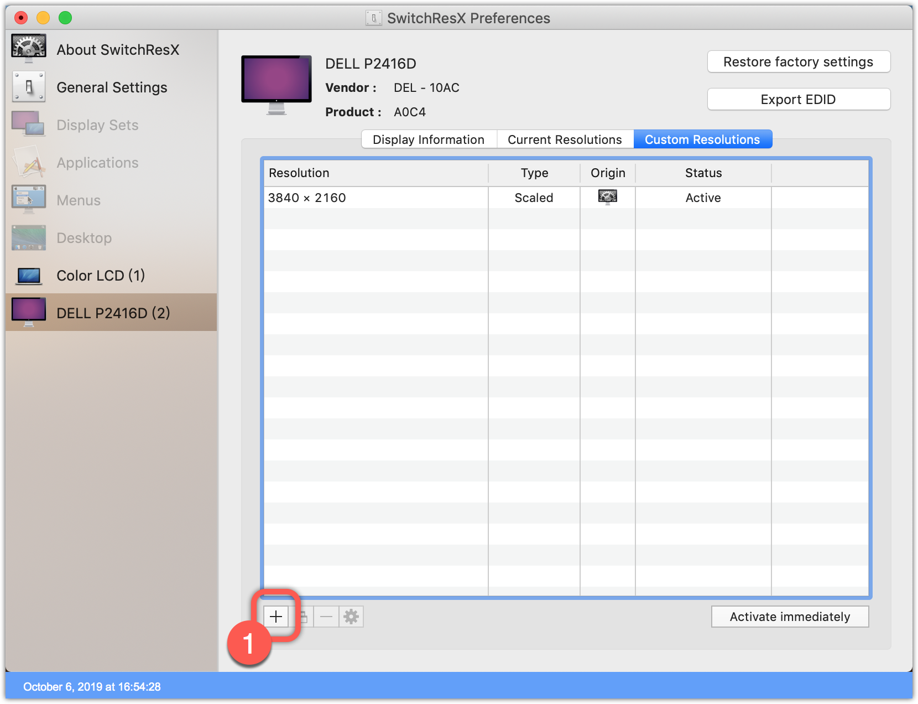
Task: Open the About SwitchResX pane
Action: [111, 49]
